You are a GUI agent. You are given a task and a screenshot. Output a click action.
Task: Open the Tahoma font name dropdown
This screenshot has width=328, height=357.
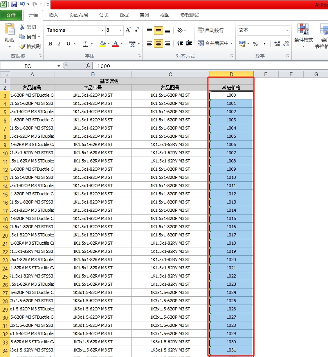coord(102,30)
